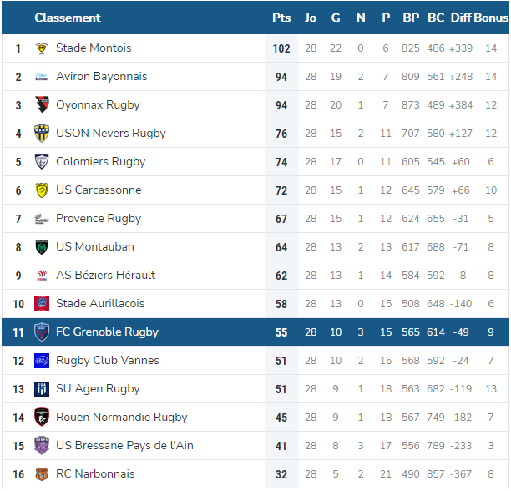Click the SU Agen Rugby striped logo

pos(42,389)
